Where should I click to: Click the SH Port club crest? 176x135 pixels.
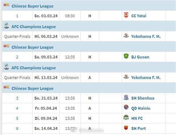coord(126,128)
